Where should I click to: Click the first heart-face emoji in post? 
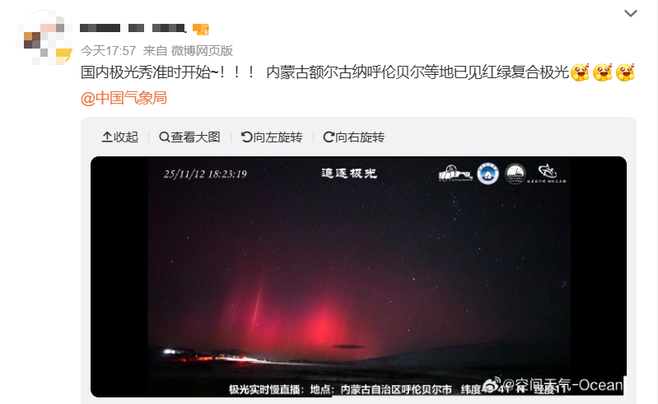click(581, 72)
